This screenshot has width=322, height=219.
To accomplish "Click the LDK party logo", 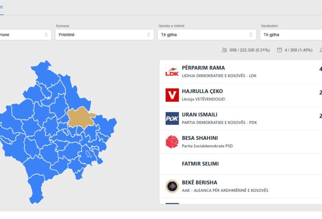I will coord(172,71).
